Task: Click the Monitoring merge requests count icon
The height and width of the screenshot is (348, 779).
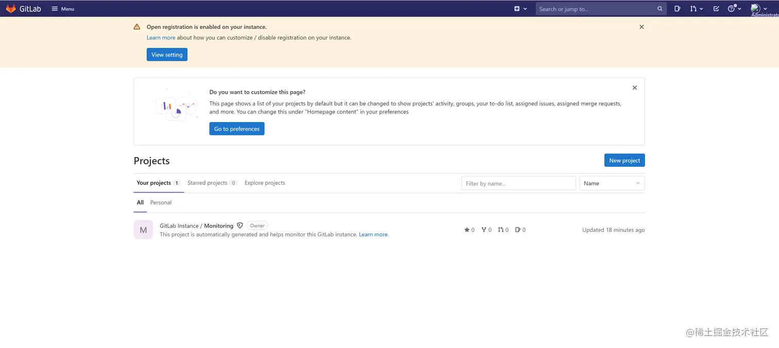Action: tap(503, 230)
